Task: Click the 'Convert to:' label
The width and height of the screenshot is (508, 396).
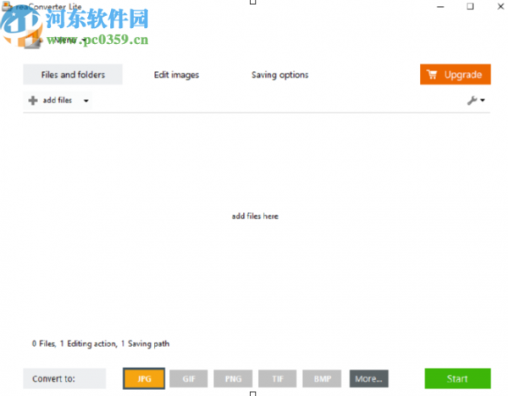Action: (x=53, y=378)
